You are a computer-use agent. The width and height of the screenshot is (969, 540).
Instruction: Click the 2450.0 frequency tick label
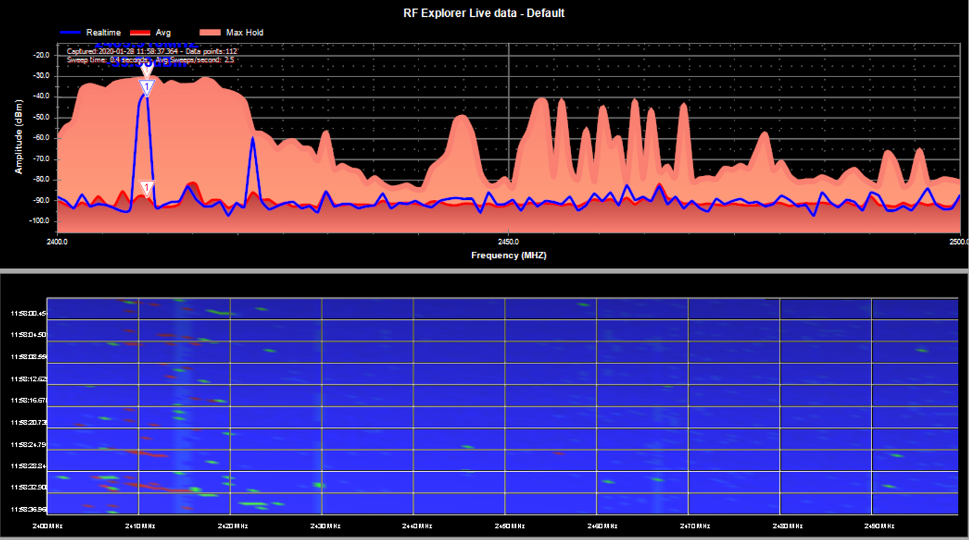coord(508,241)
